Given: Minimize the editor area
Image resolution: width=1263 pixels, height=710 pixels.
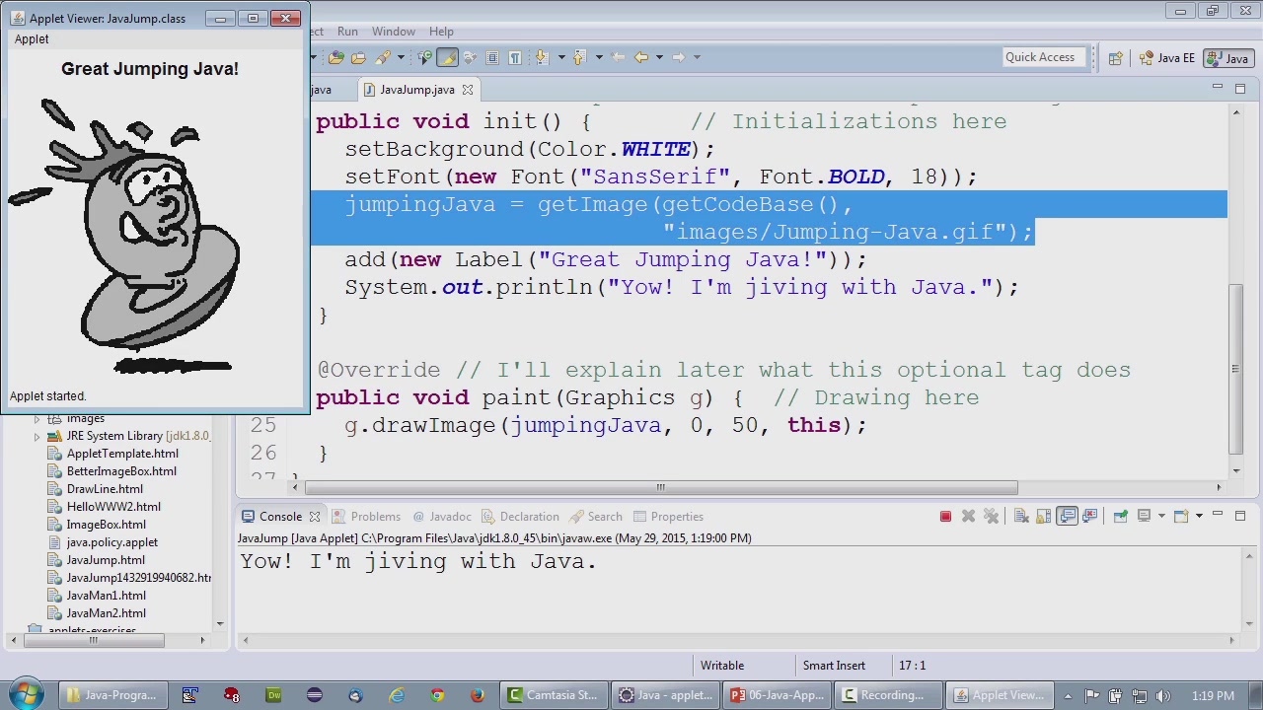Looking at the screenshot, I should pos(1218,88).
